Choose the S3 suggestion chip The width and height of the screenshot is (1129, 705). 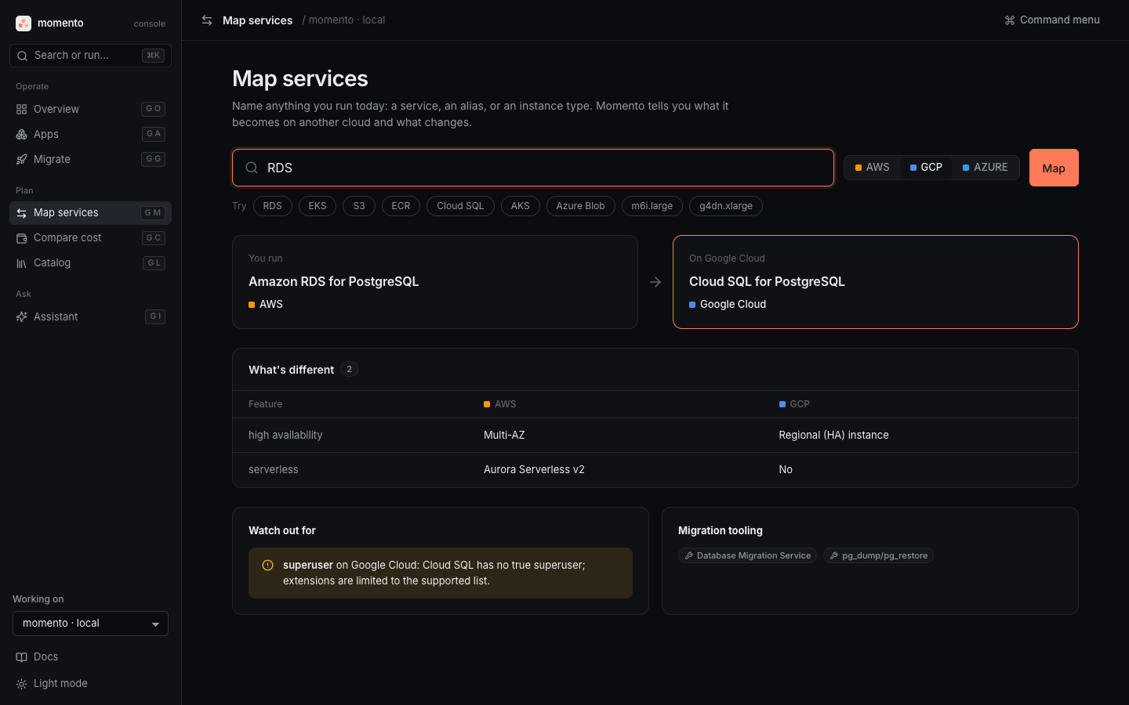359,206
